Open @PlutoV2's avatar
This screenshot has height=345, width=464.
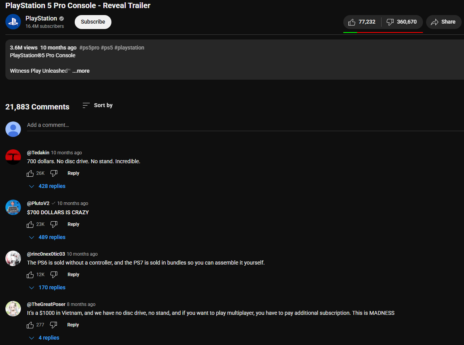click(x=13, y=207)
